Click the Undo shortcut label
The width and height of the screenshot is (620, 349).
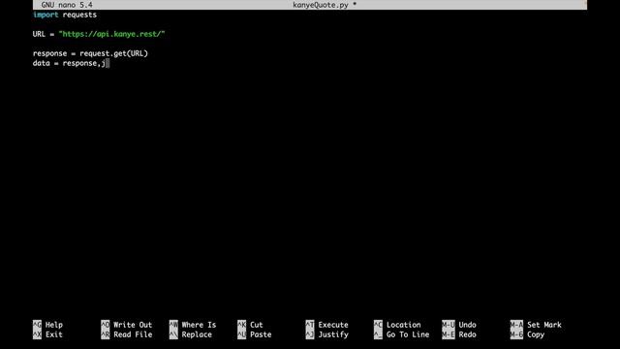467,325
